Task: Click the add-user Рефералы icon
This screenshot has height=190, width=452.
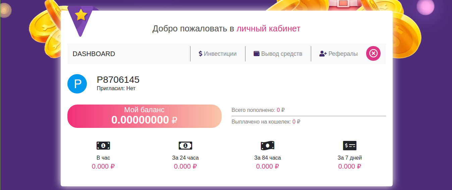Action: click(323, 54)
